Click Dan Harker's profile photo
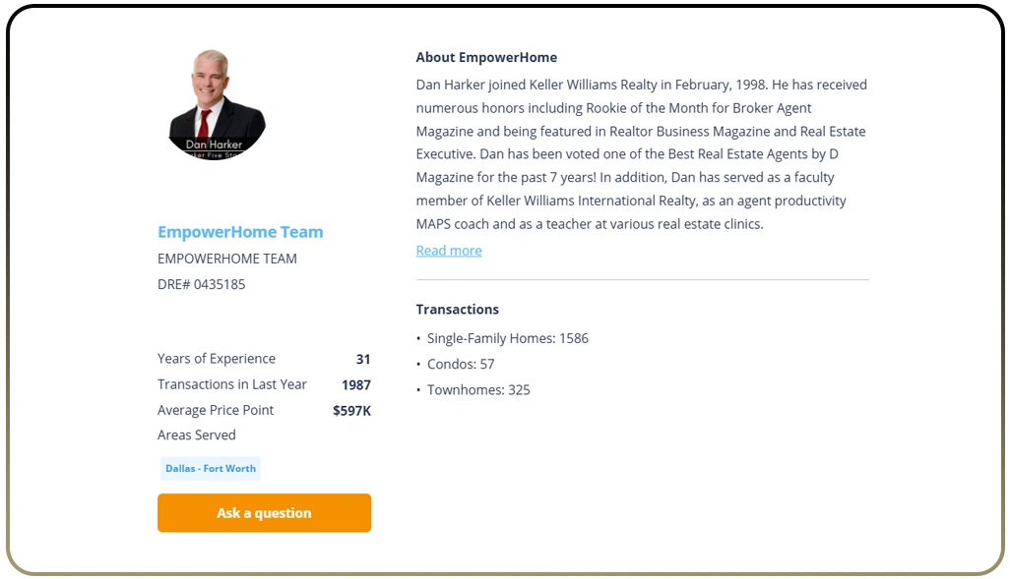This screenshot has height=579, width=1010. coord(217,104)
